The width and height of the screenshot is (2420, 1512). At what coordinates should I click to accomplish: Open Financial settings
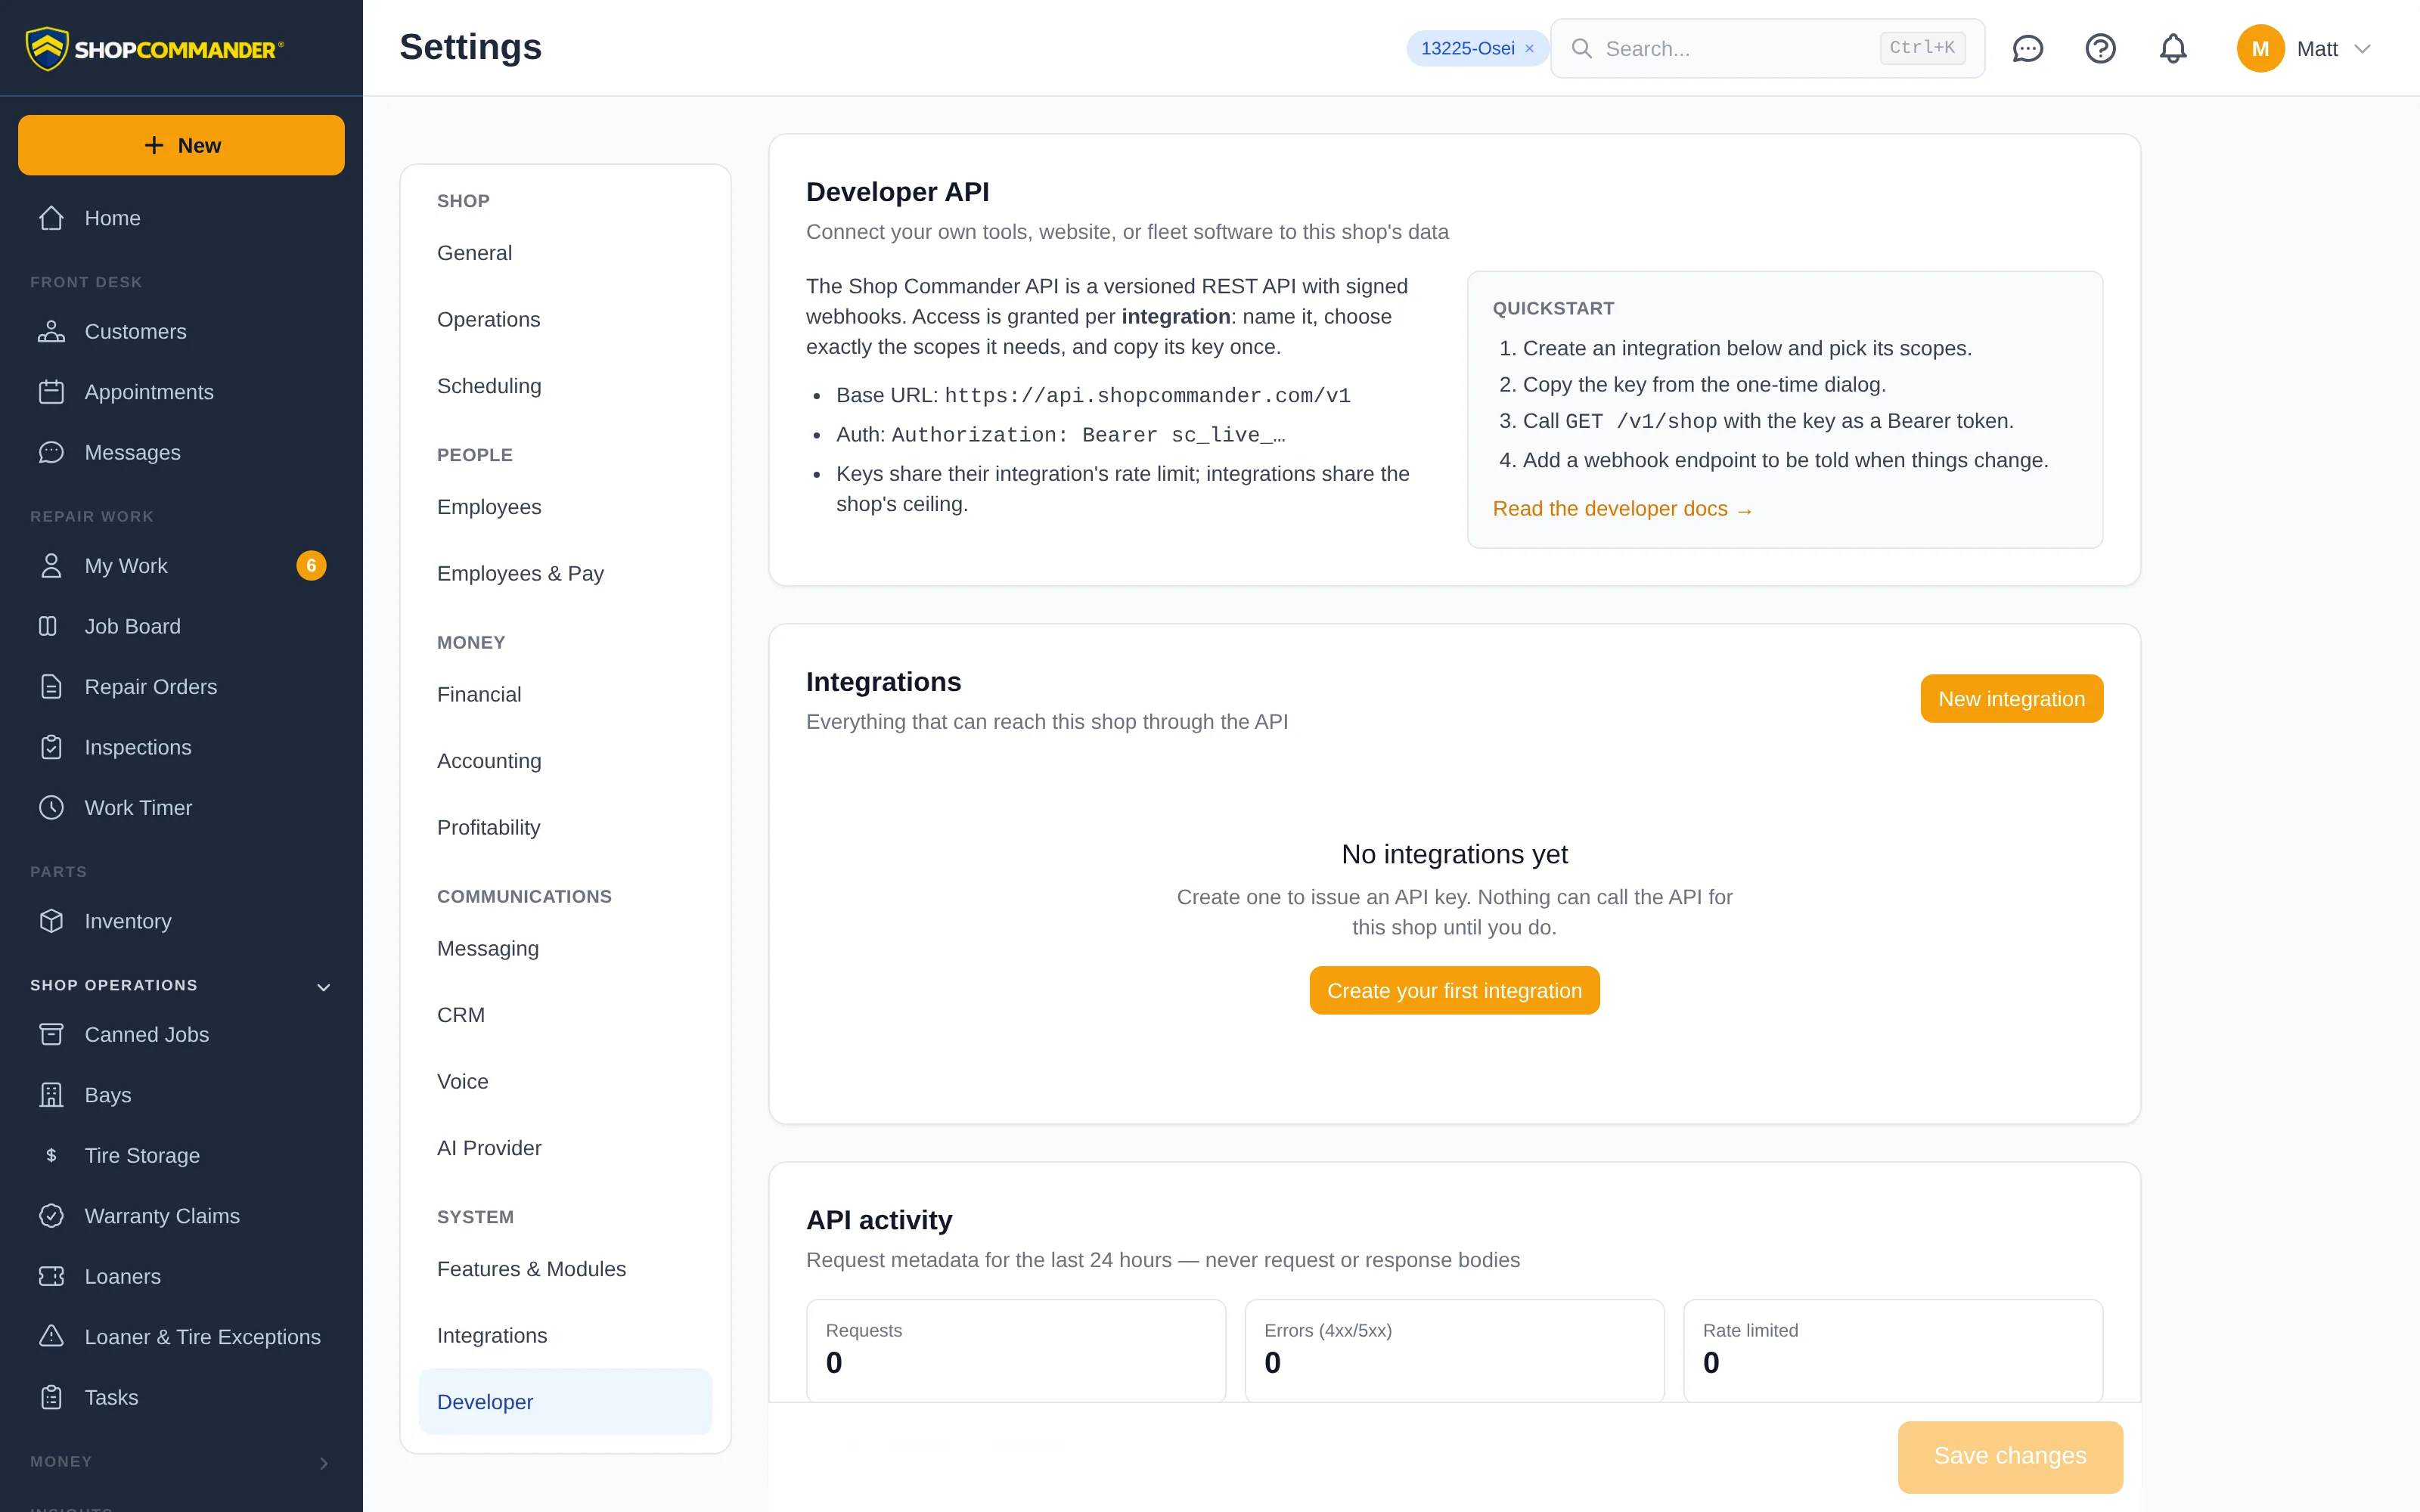click(565, 695)
